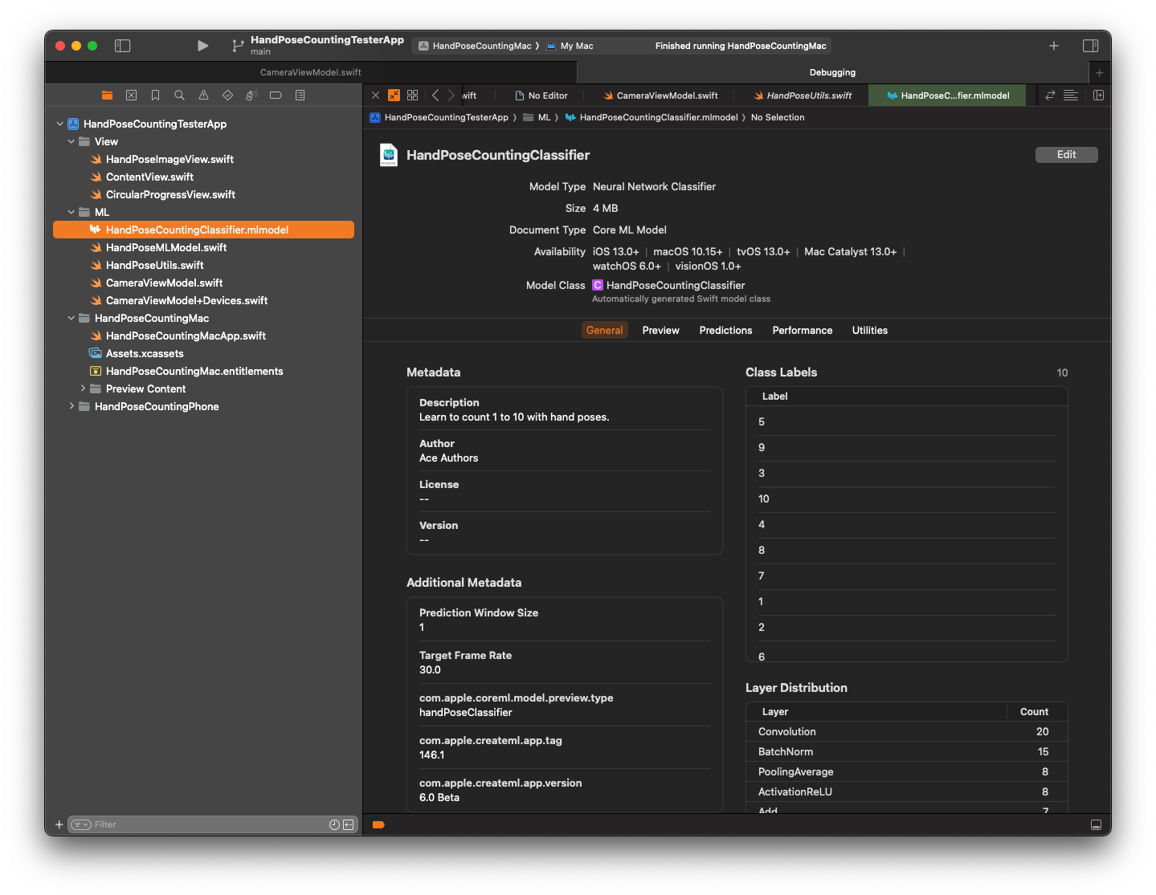Screen dimensions: 1156x895
Task: Switch to the Preview tab
Action: coord(660,330)
